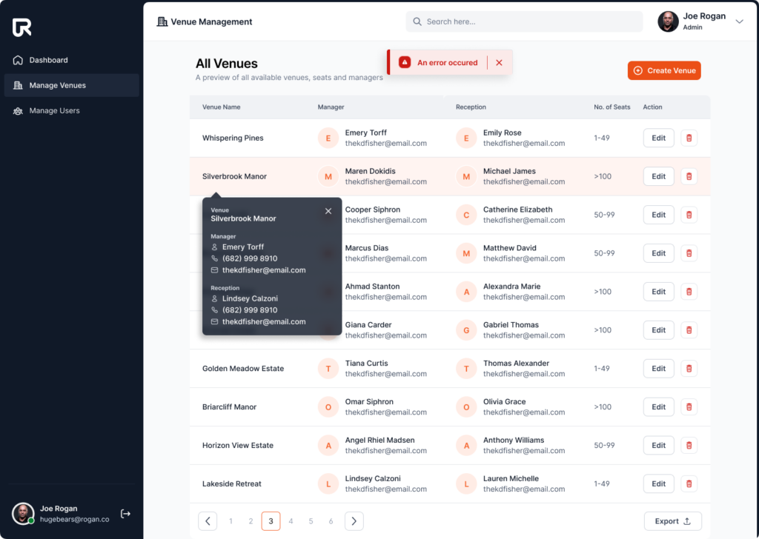The height and width of the screenshot is (539, 759).
Task: Delete Briarcliff Manor using its trash icon
Action: click(689, 406)
